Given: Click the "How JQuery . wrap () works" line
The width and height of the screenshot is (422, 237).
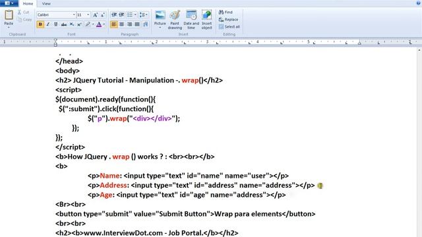Looking at the screenshot, I should [135, 157].
